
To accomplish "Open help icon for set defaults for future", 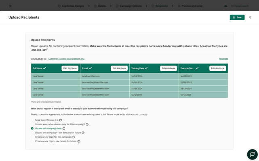I will pos(83,133).
